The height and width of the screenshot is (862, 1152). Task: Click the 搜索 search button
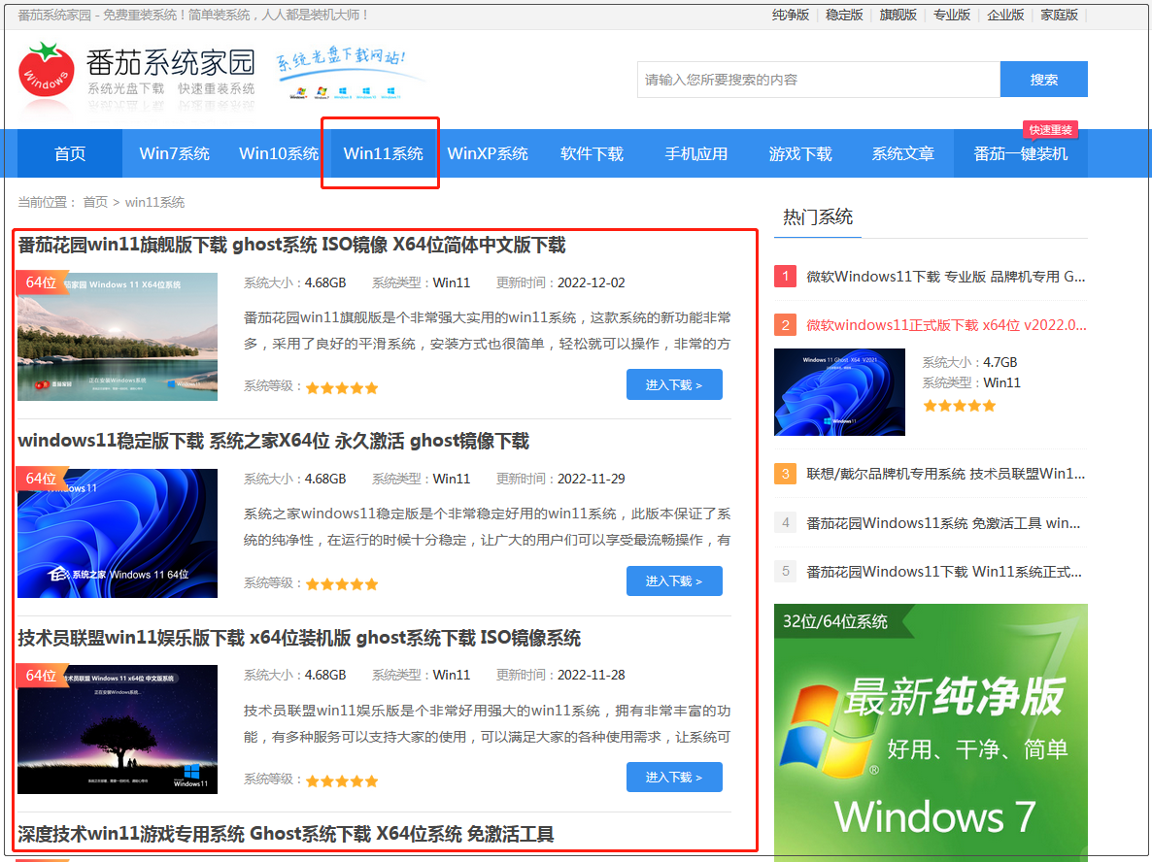pos(1043,80)
